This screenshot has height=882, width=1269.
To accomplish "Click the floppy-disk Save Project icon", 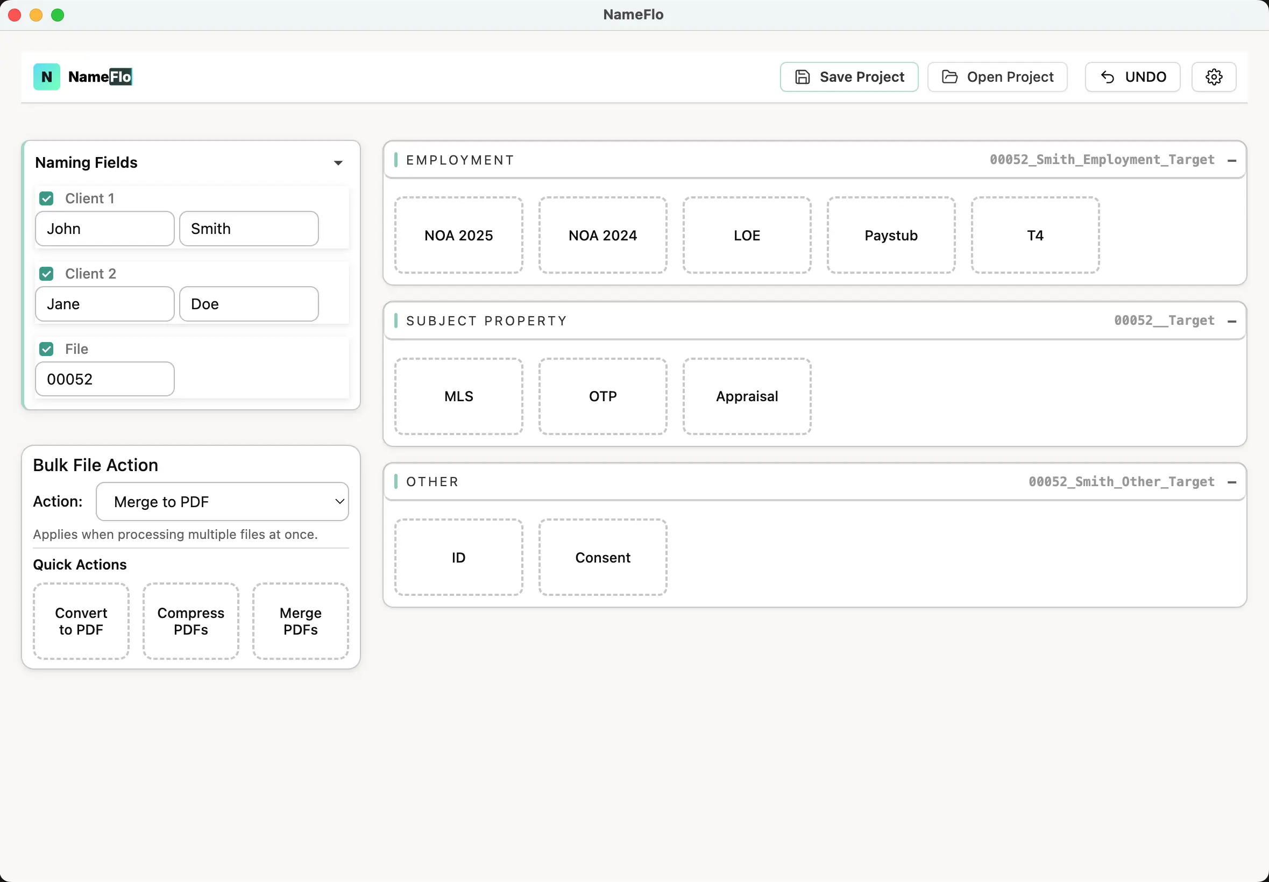I will tap(802, 77).
